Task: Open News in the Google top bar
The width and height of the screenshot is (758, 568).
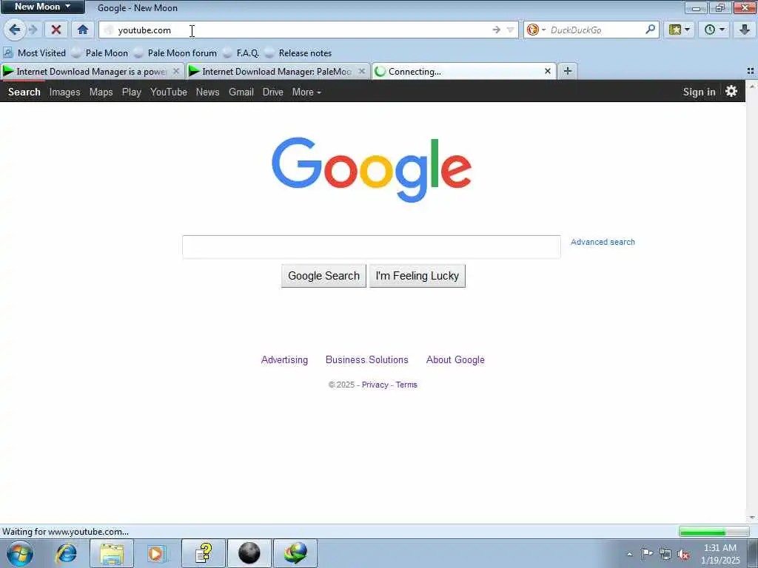Action: [207, 92]
